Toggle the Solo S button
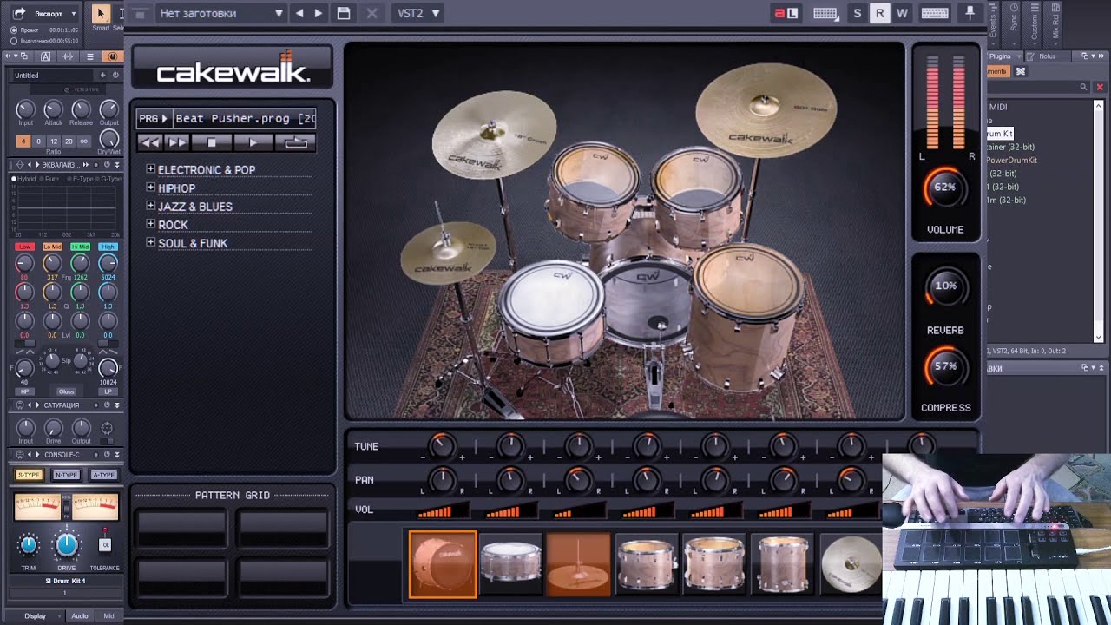 [x=858, y=13]
